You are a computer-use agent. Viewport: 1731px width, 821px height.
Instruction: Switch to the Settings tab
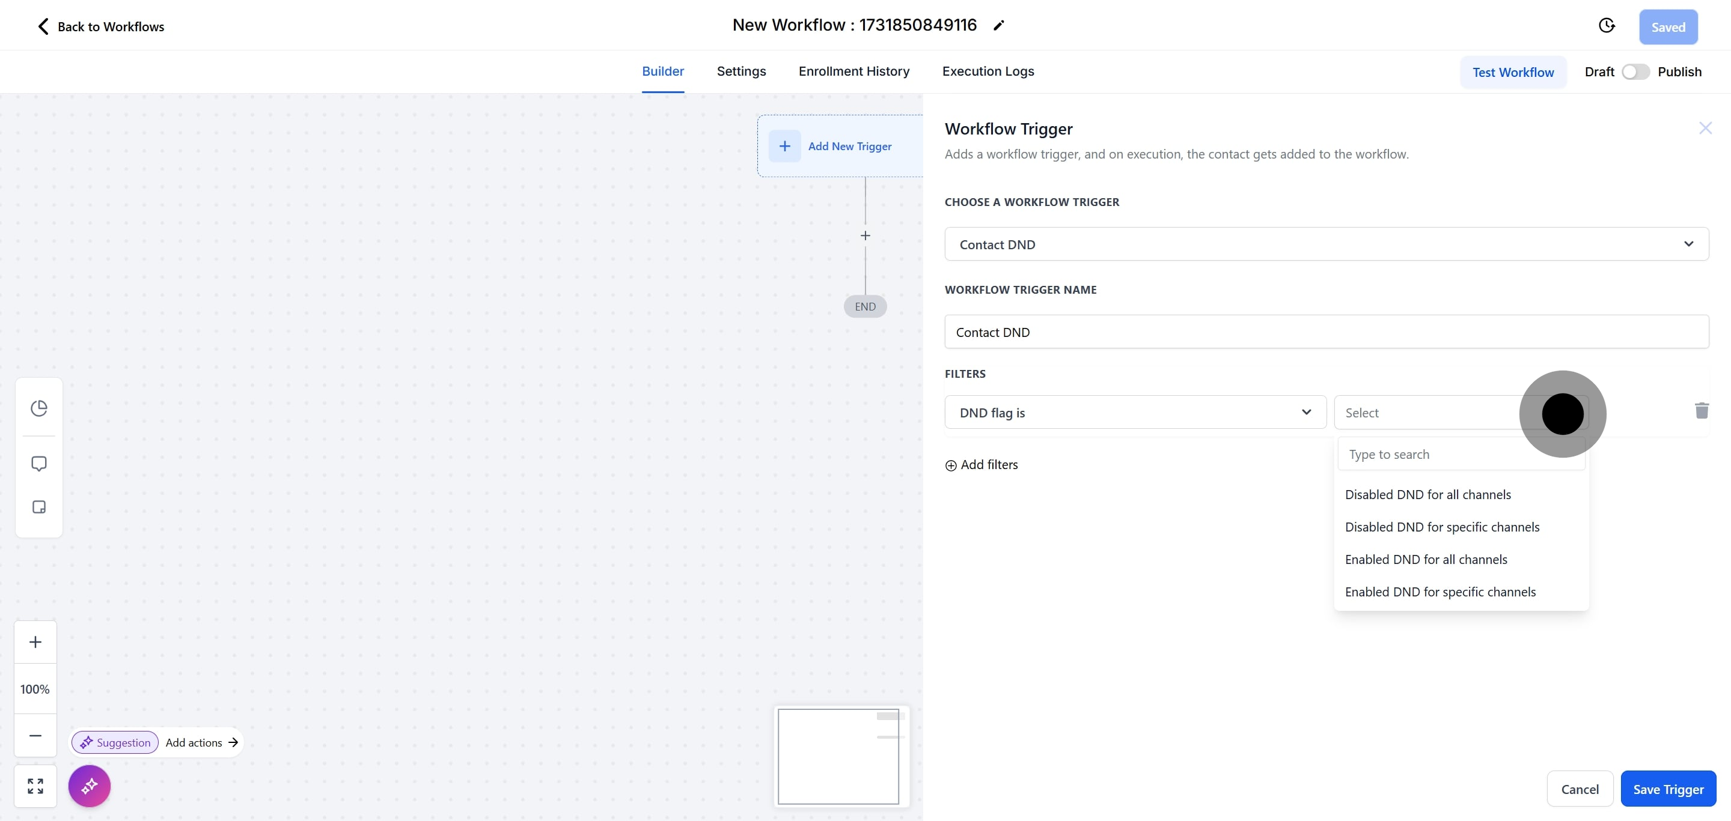click(x=741, y=71)
